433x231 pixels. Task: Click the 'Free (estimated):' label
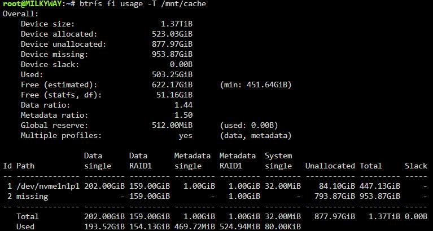(x=59, y=85)
